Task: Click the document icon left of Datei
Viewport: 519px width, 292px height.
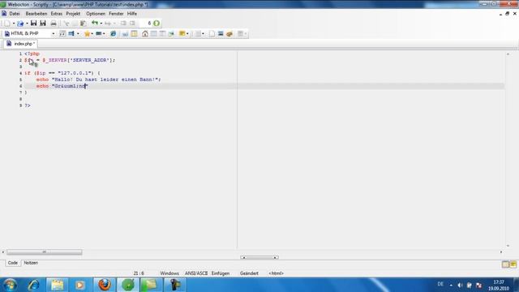Action: (4, 14)
